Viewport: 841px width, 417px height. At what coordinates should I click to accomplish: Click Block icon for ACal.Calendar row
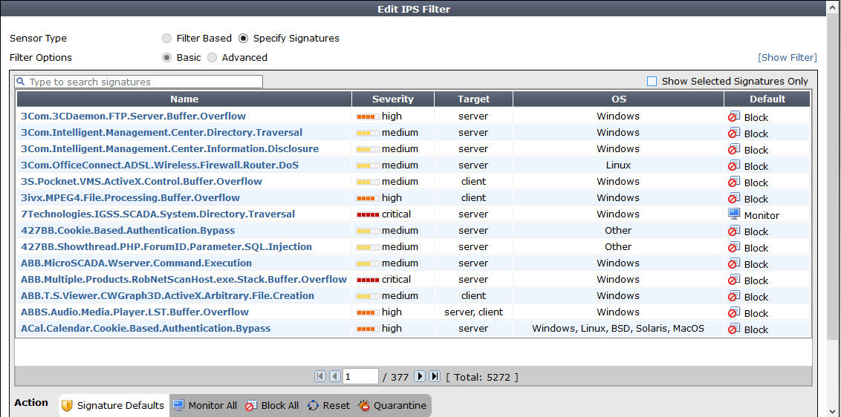[734, 329]
